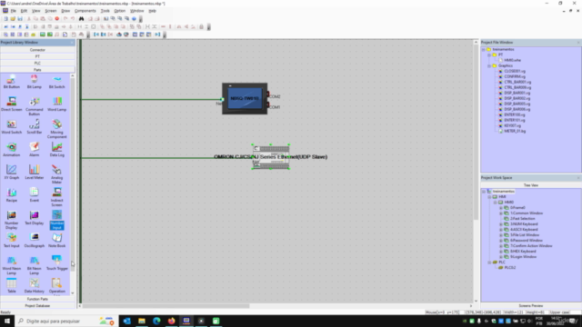582x327 pixels.
Task: Choose the Command Button part
Action: [35, 106]
